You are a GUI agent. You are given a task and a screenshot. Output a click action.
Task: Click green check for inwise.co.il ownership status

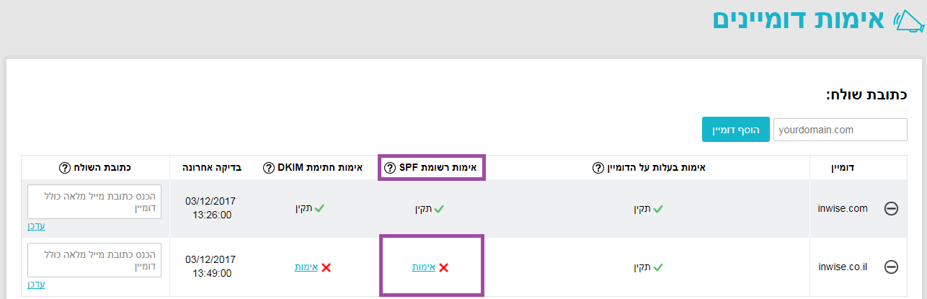pyautogui.click(x=658, y=267)
